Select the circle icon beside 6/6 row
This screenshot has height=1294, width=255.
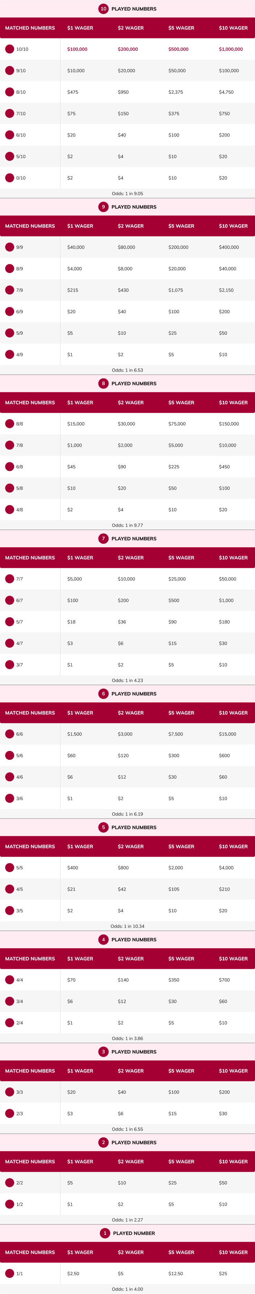pyautogui.click(x=10, y=734)
